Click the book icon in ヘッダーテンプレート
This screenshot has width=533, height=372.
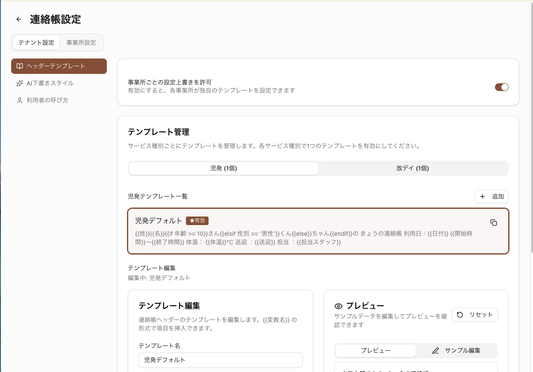pyautogui.click(x=19, y=66)
